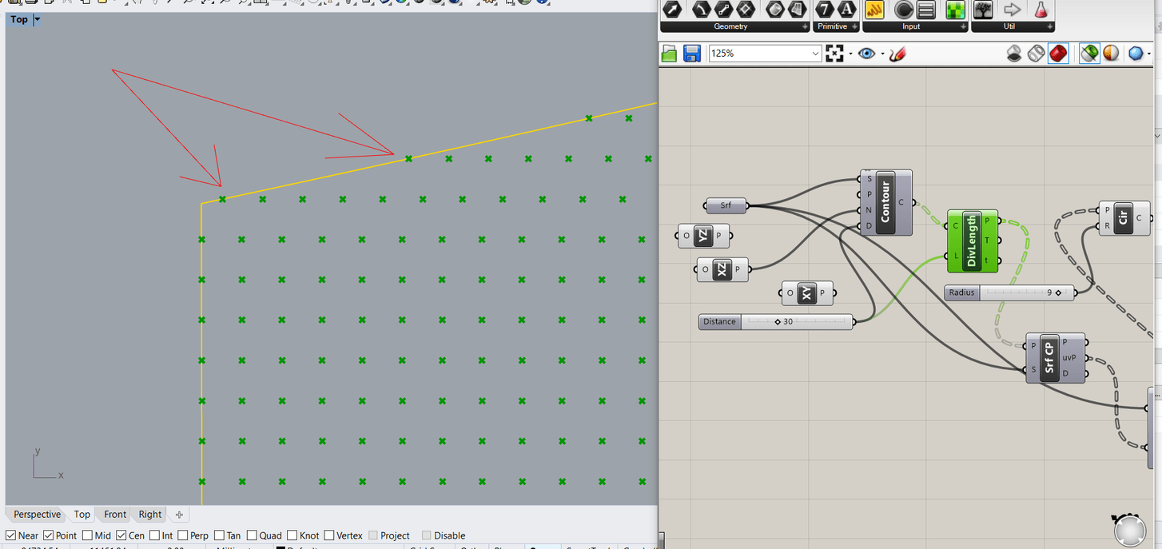Click the Sketch pencil icon in canvas toolbar

897,54
